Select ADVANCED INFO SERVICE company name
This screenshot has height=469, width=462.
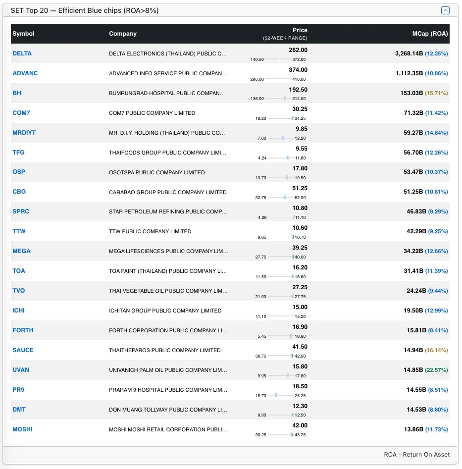168,73
